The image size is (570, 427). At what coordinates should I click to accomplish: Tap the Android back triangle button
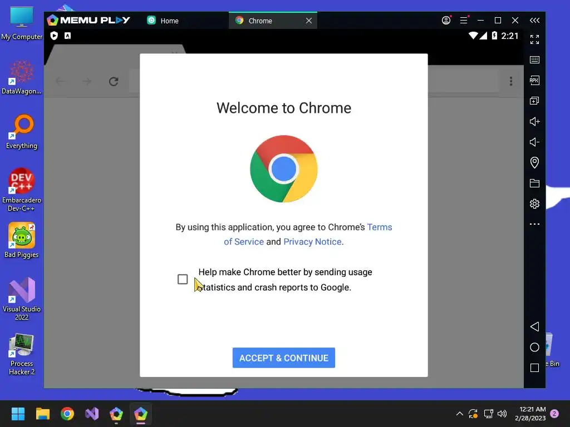coord(534,326)
